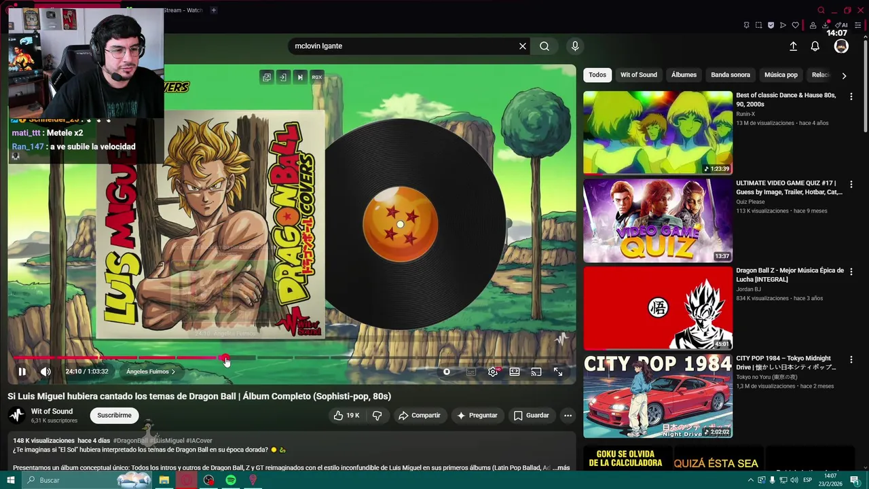Open the Ángeles Fuimos chapter list
Screen dimensions: 869x489
151,372
